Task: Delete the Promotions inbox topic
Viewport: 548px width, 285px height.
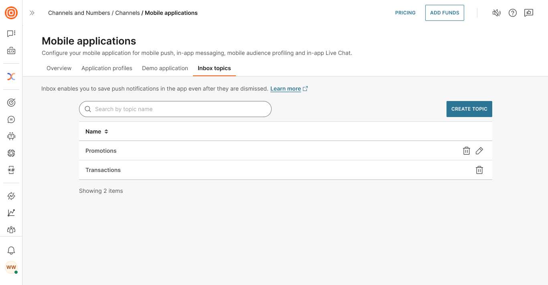Action: (x=466, y=150)
